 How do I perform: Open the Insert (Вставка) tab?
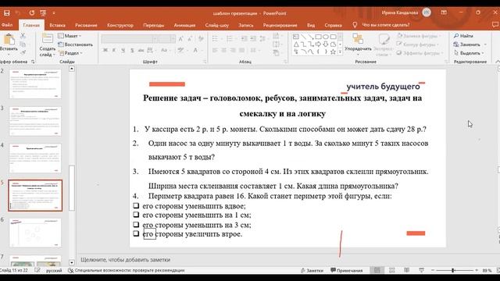(57, 25)
